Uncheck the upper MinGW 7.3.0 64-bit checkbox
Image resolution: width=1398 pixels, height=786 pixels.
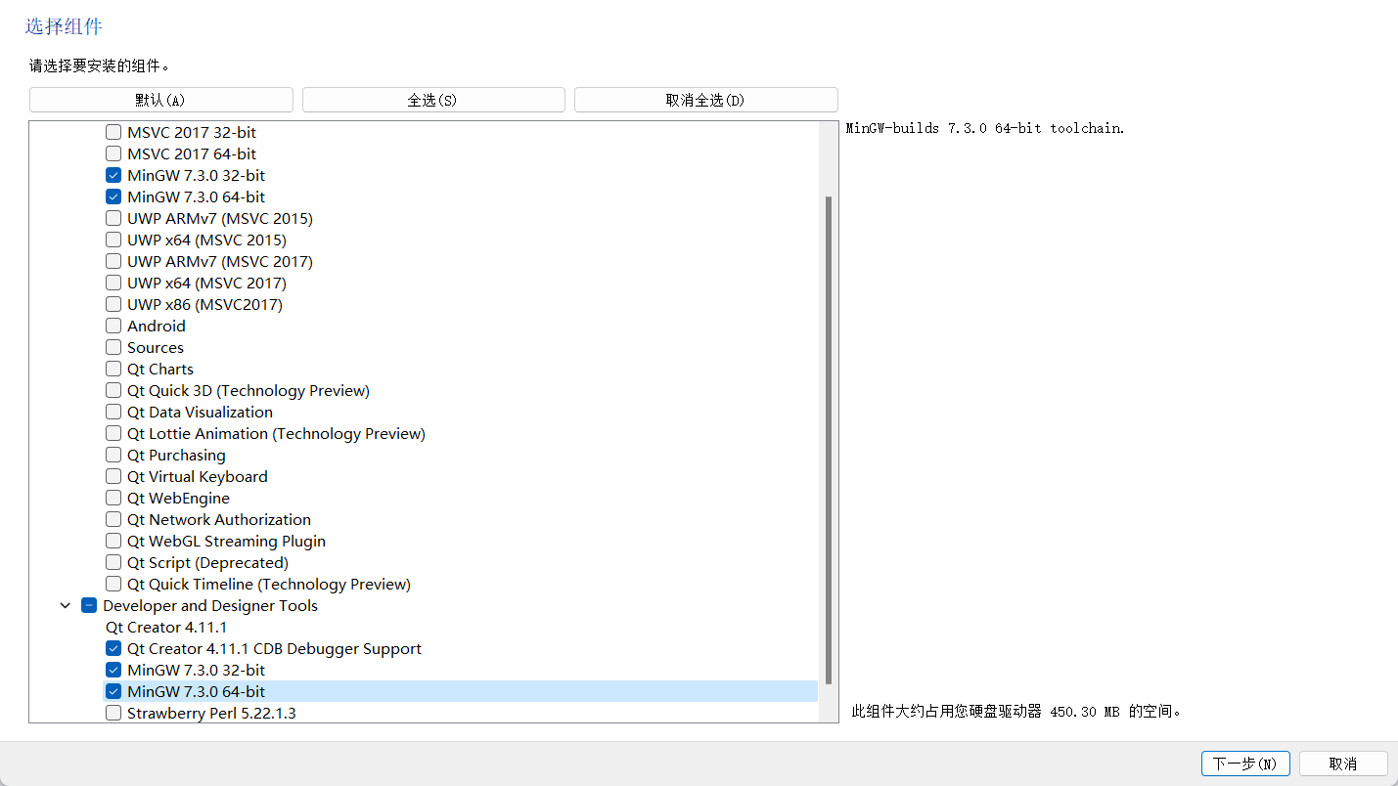(x=113, y=196)
